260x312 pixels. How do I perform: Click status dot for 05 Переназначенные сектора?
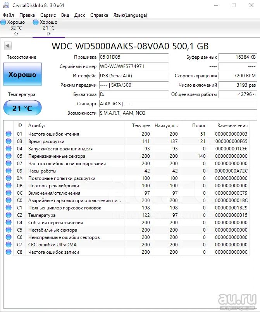pyautogui.click(x=9, y=156)
